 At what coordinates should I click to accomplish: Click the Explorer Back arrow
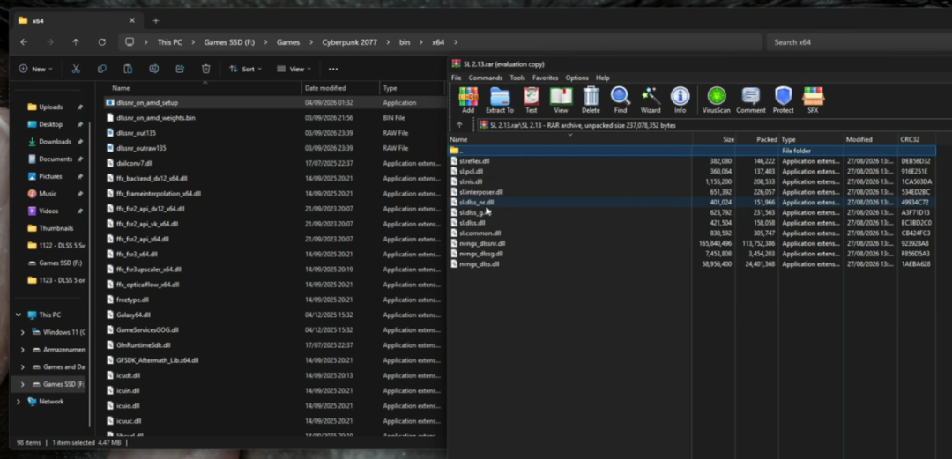coord(24,42)
